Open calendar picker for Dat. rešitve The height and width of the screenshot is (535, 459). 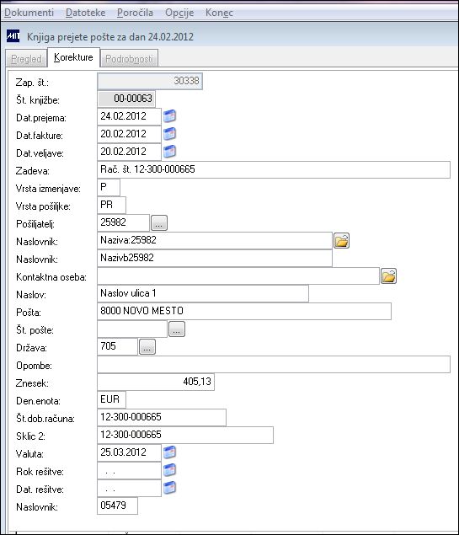tap(169, 488)
